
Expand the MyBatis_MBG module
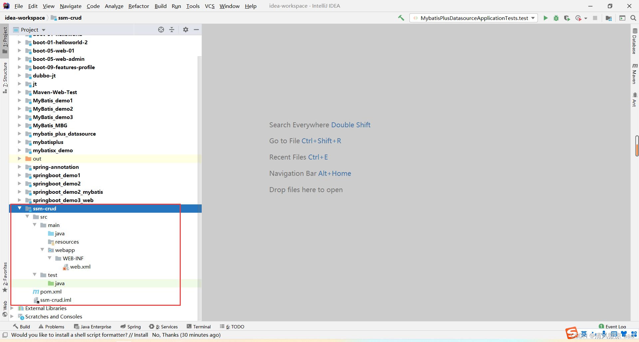[19, 125]
